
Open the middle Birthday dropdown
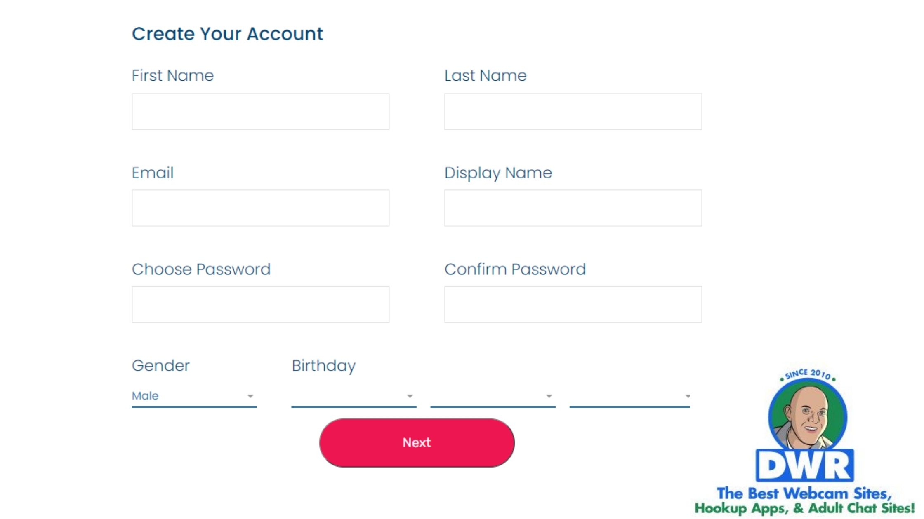pos(493,396)
